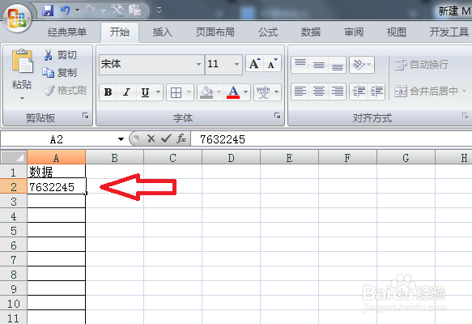This screenshot has height=324, width=472.
Task: Open the name box dropdown arrow
Action: point(121,139)
